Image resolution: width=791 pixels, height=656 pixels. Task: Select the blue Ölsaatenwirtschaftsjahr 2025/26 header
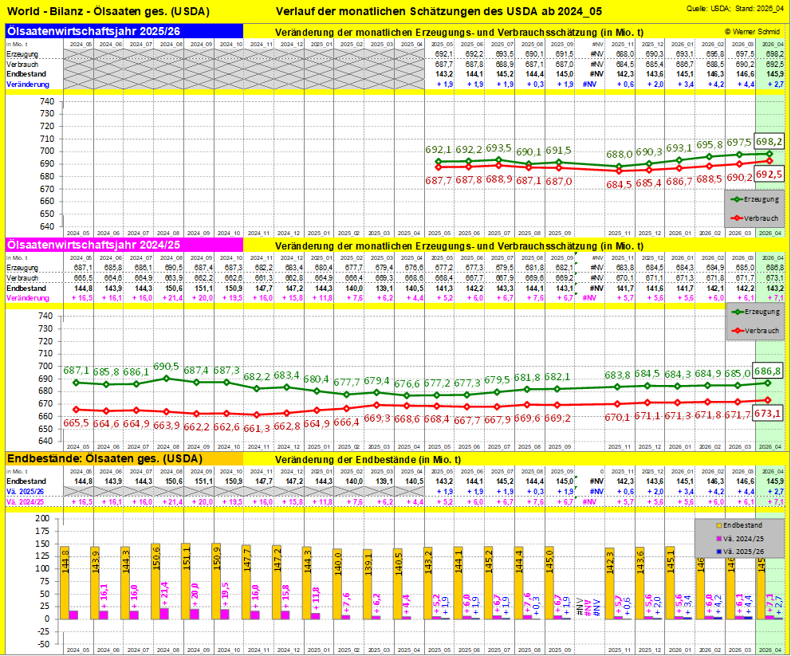pos(124,30)
